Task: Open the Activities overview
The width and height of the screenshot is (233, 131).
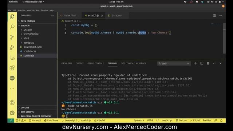Action: 13,2
